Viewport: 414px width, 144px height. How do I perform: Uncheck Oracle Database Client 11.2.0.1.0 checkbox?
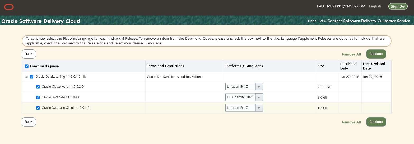[38, 108]
